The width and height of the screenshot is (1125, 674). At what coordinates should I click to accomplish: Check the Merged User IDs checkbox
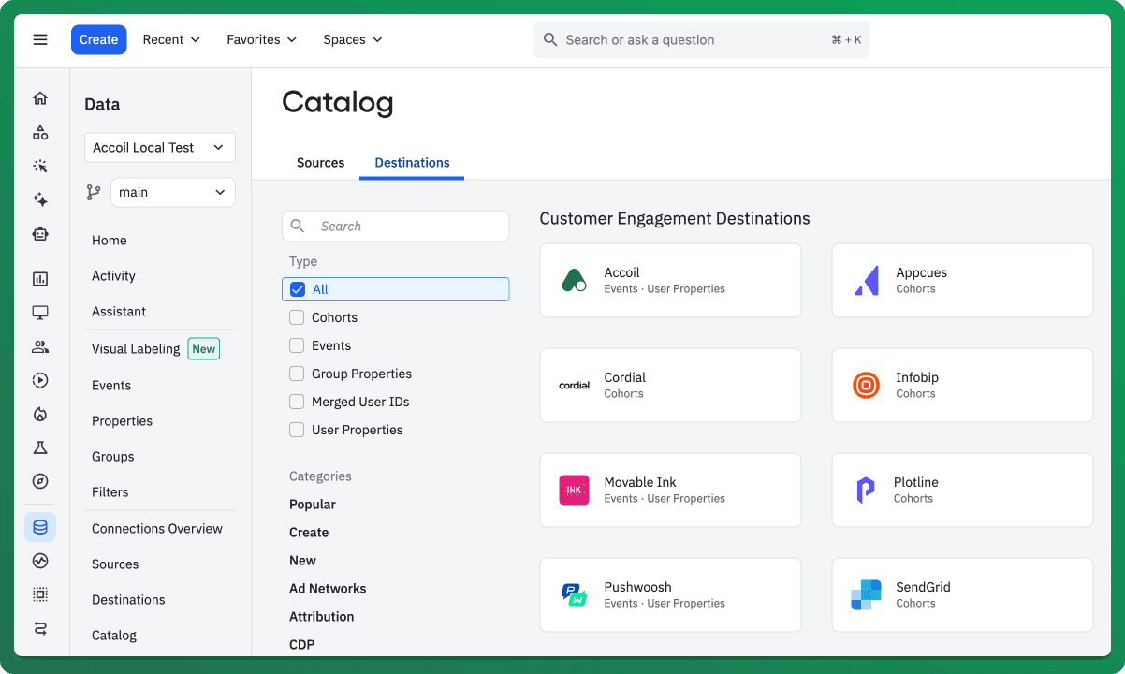[297, 402]
